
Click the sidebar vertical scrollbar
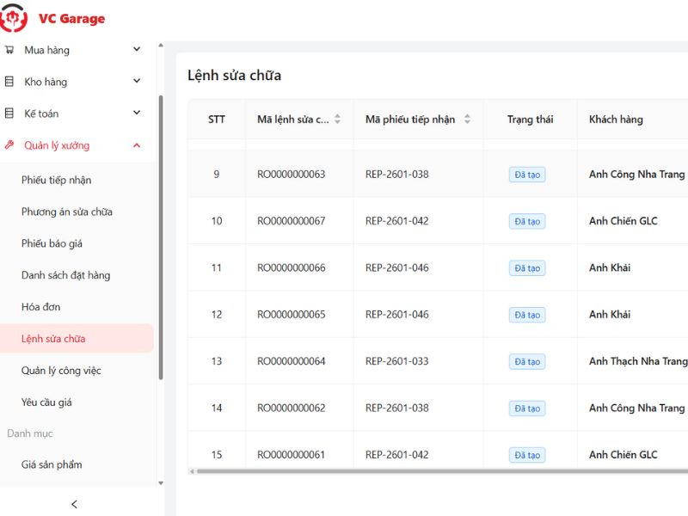[160, 236]
